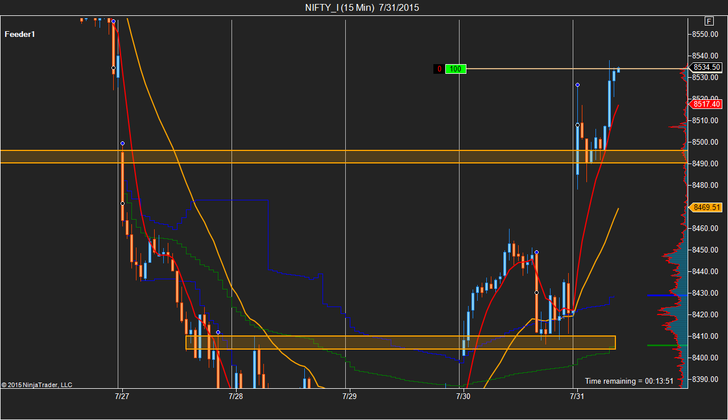
Task: Click the 8410.00 price axis label
Action: [x=706, y=336]
